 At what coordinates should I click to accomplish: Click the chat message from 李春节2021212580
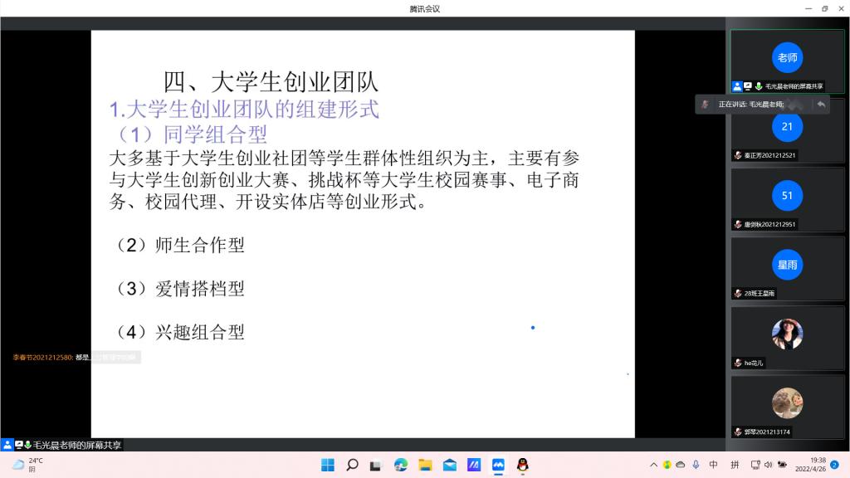pos(76,358)
